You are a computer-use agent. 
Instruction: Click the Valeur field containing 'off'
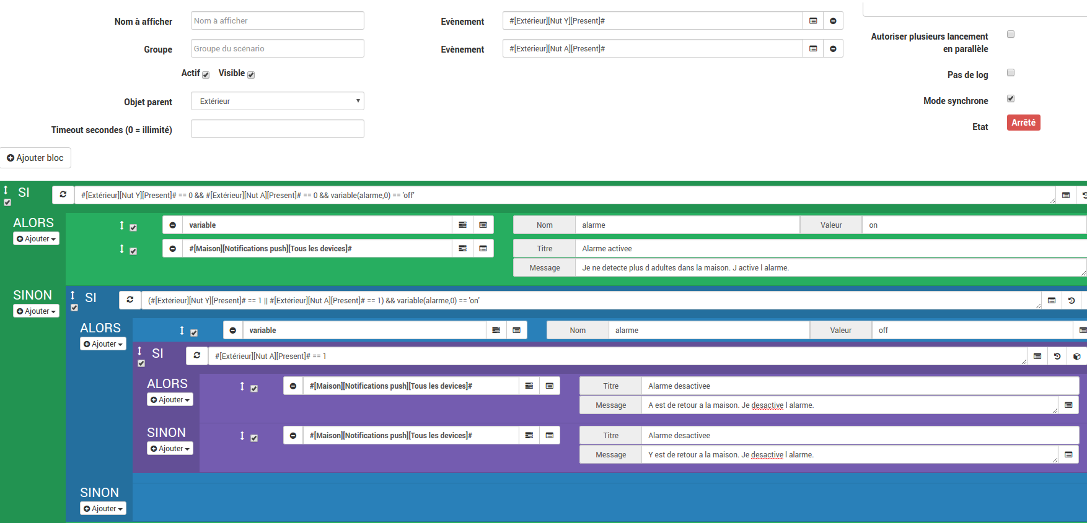click(972, 331)
